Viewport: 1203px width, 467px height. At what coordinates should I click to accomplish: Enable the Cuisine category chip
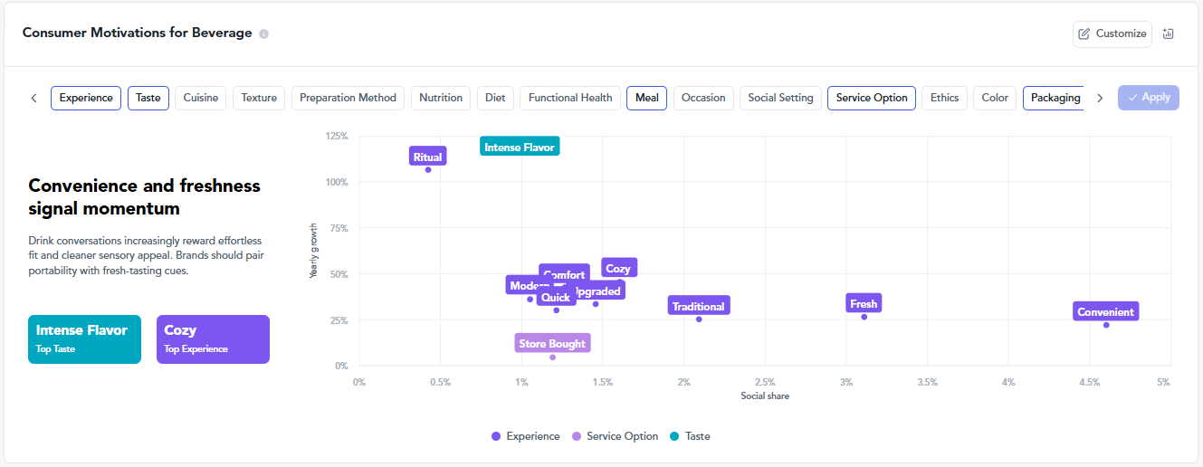(201, 98)
